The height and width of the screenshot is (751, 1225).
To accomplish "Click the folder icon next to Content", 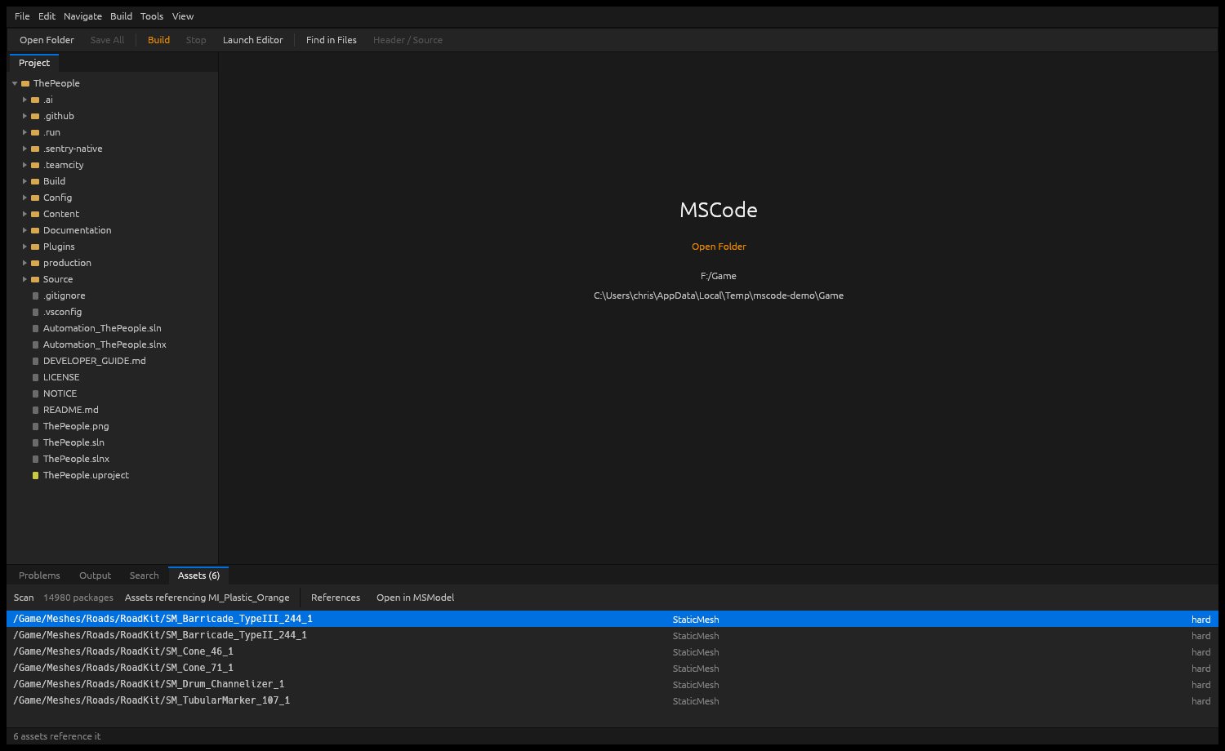I will (x=35, y=214).
